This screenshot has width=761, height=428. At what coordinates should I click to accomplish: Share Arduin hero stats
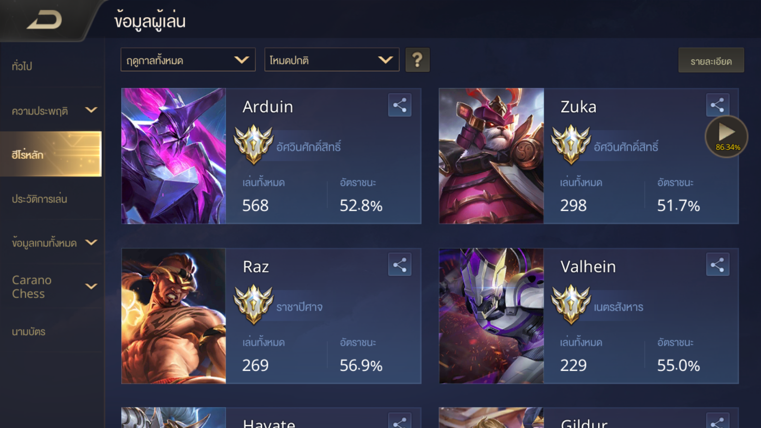click(400, 105)
